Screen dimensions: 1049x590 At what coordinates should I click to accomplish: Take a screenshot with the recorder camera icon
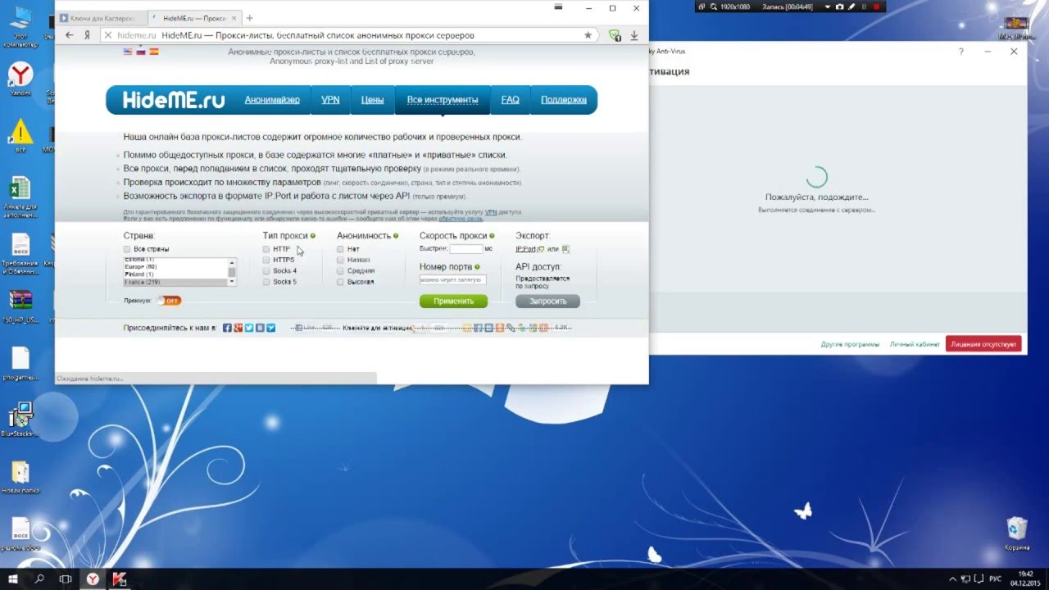click(x=839, y=7)
